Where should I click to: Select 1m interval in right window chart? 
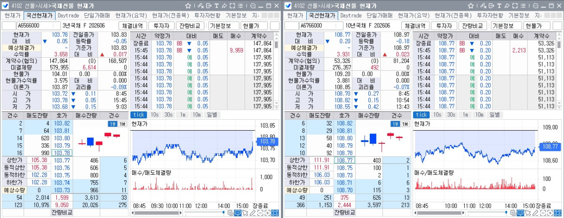point(465,115)
